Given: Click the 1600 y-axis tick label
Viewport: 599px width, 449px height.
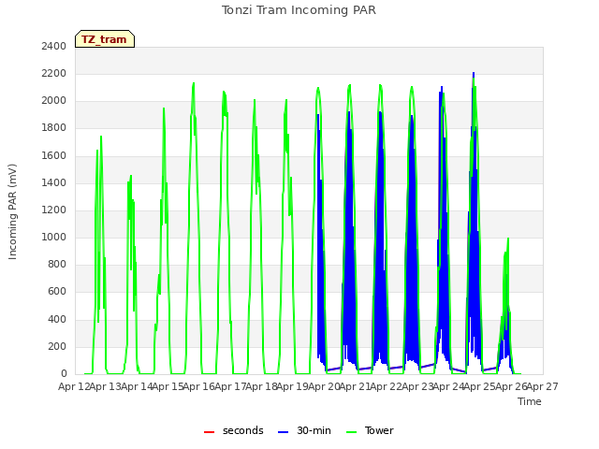Looking at the screenshot, I should 54,155.
